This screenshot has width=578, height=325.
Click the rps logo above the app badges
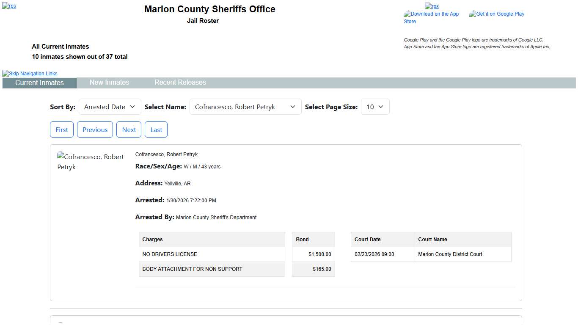tap(432, 6)
